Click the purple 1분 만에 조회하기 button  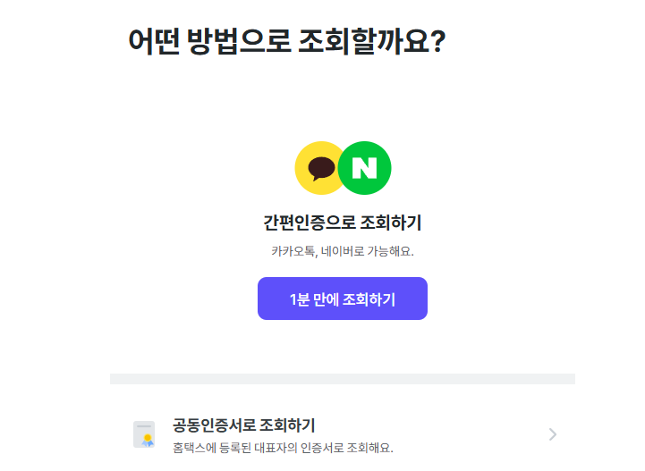pyautogui.click(x=343, y=299)
